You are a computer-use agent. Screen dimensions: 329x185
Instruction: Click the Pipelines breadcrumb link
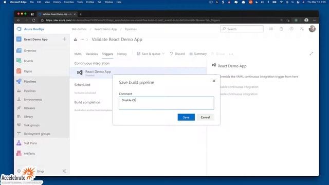tap(131, 29)
